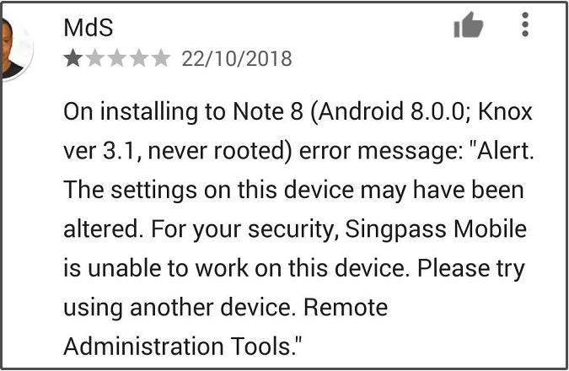Click the second grey star in the rating
The image size is (569, 371).
pos(95,58)
